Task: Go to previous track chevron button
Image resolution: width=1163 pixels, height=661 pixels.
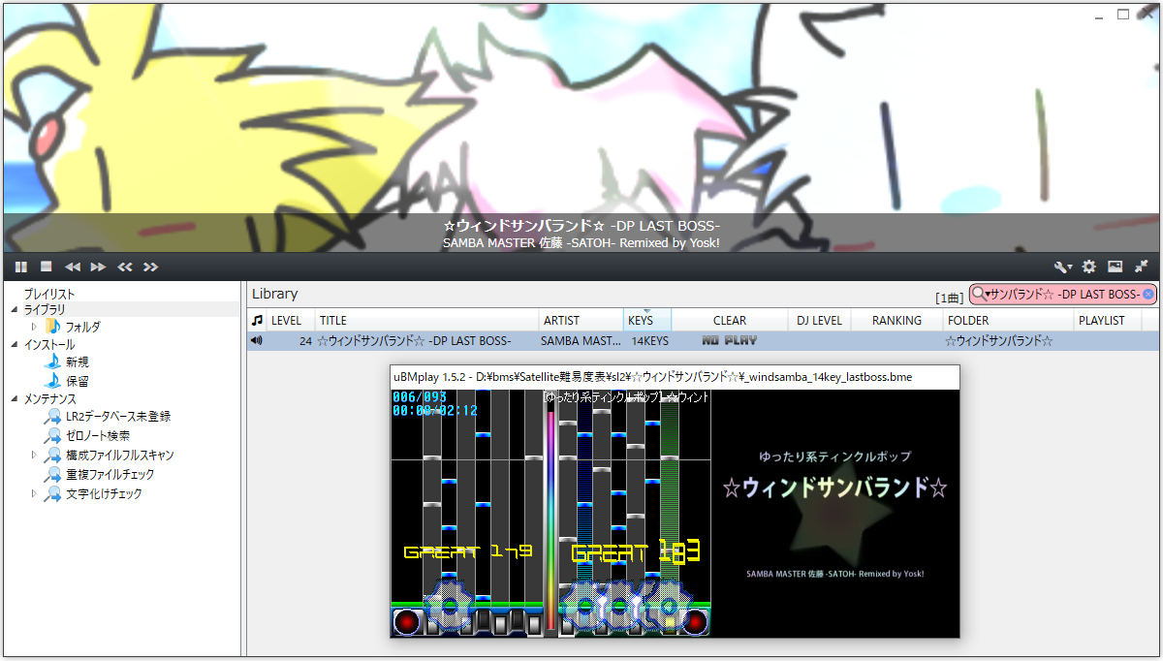Action: coord(125,267)
